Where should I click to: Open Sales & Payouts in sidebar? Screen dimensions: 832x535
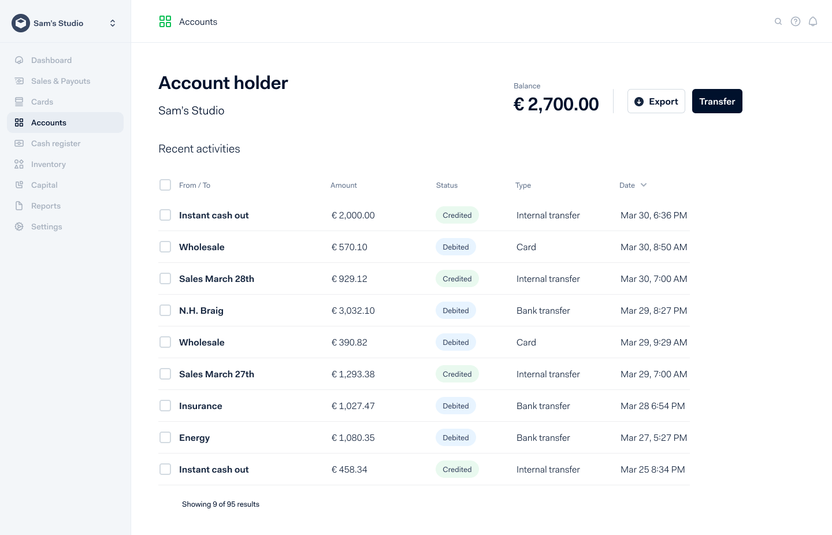coord(61,81)
